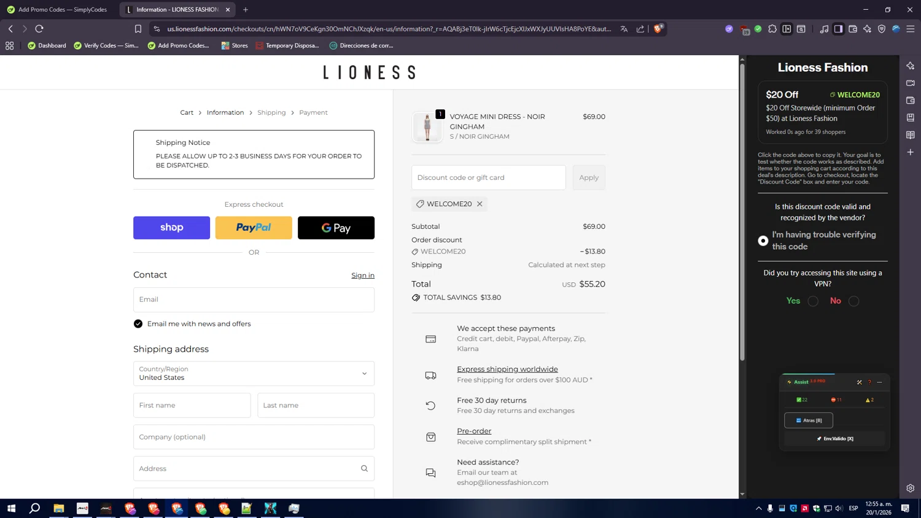The image size is (921, 518).
Task: Open Assist help question mark
Action: click(869, 382)
